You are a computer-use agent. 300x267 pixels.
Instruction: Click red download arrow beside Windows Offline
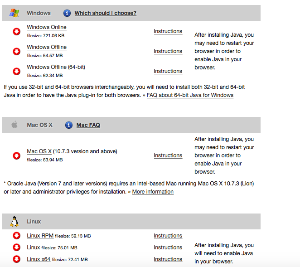tap(17, 51)
